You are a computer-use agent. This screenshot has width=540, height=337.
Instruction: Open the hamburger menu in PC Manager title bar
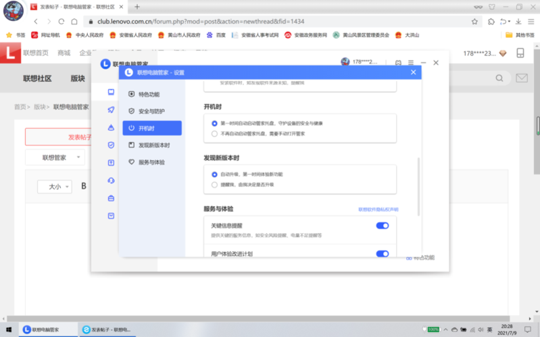[x=410, y=63]
